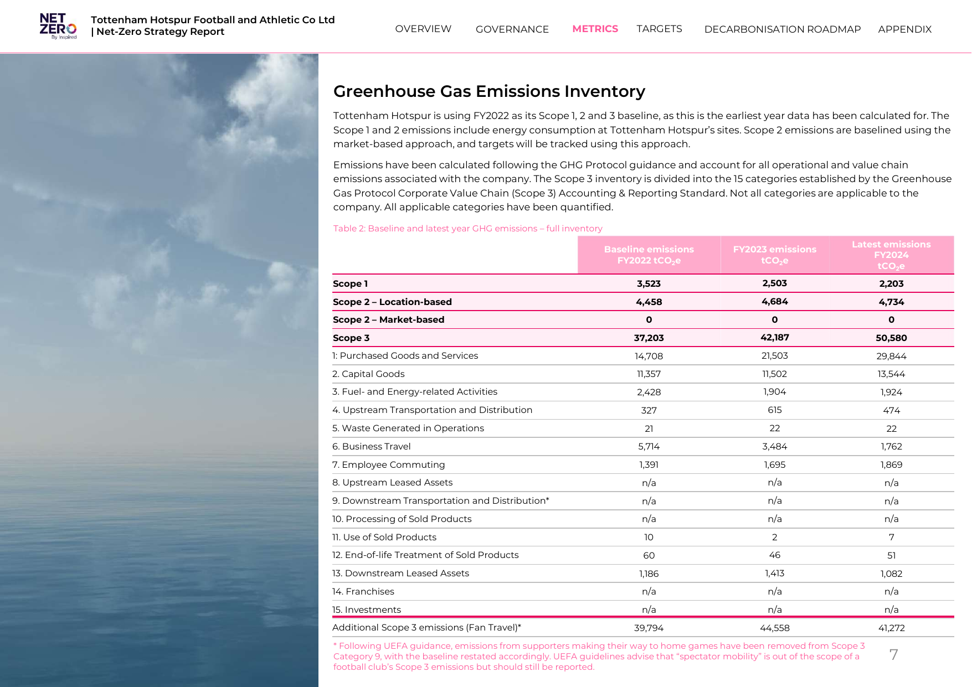Click Scope 2 location-based FY2024 value 4,734
This screenshot has width=972, height=687.
tap(891, 302)
